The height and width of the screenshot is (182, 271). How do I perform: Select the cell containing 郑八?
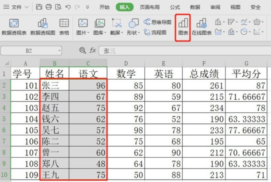pyautogui.click(x=54, y=164)
